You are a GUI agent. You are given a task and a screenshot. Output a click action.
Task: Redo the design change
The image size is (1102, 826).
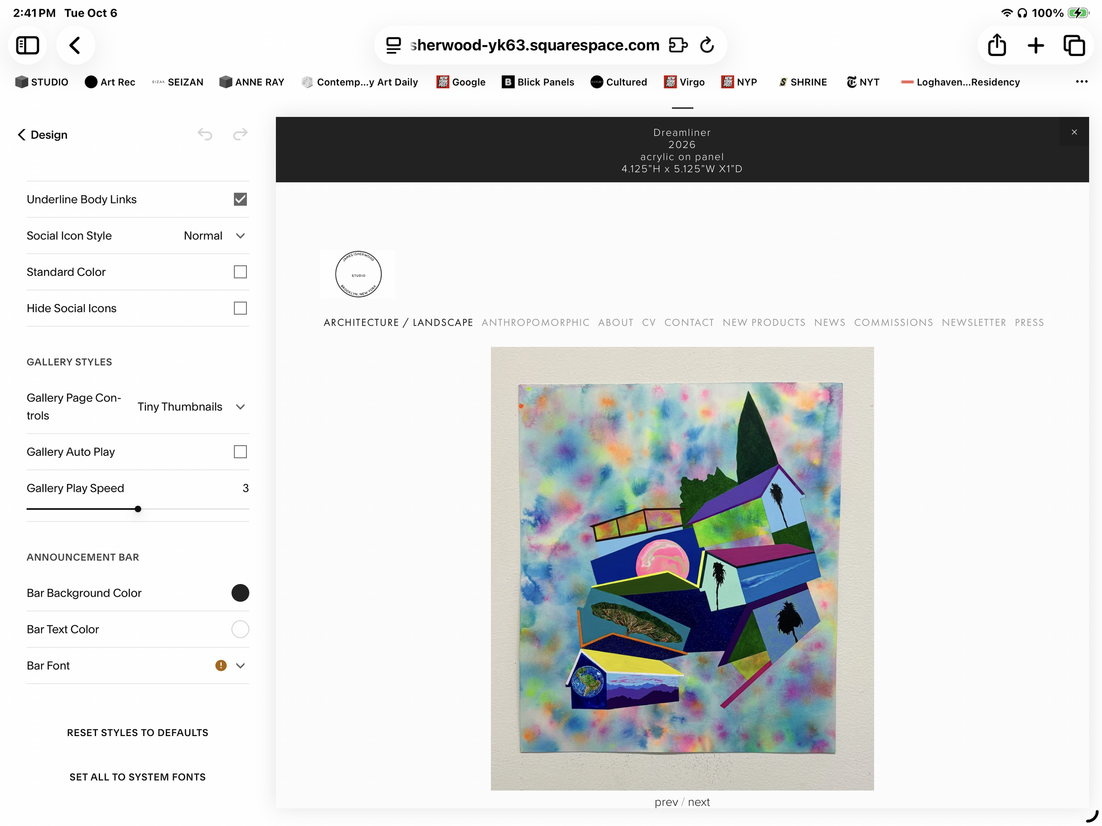240,134
